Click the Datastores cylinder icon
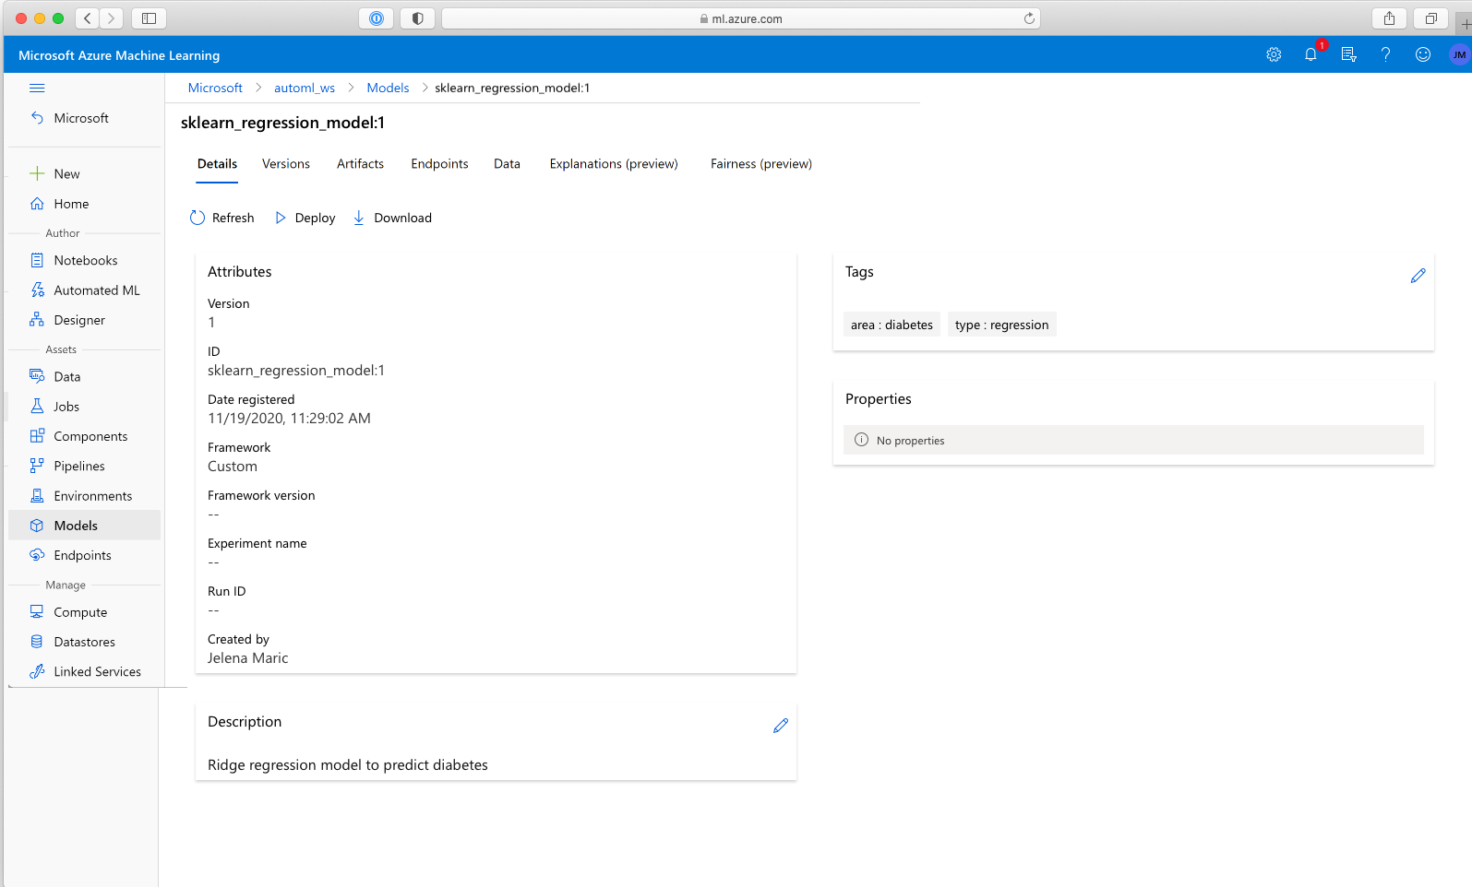Screen dimensions: 1472x887 tap(37, 642)
